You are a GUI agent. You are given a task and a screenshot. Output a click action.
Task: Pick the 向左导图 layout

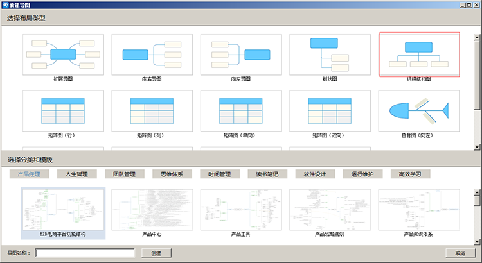tap(240, 54)
